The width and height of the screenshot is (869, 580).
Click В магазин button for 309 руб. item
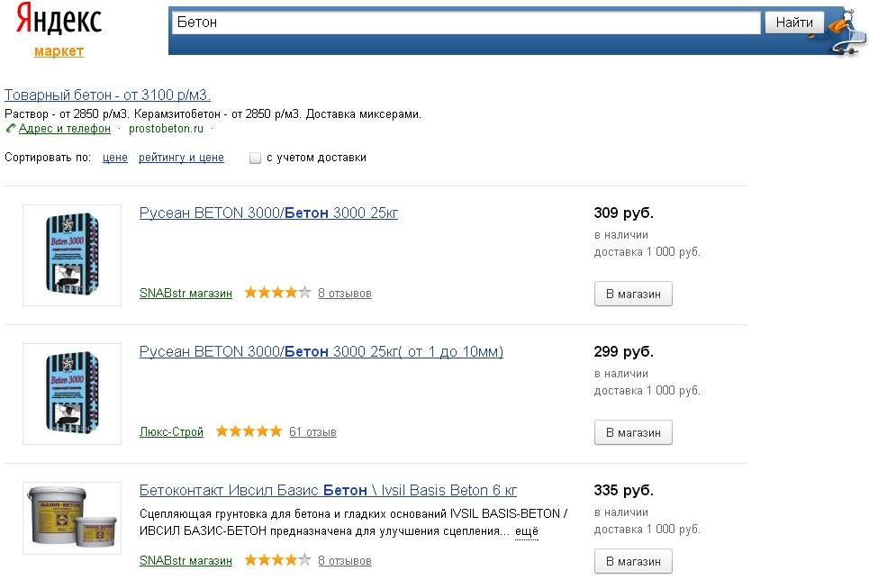pos(633,294)
